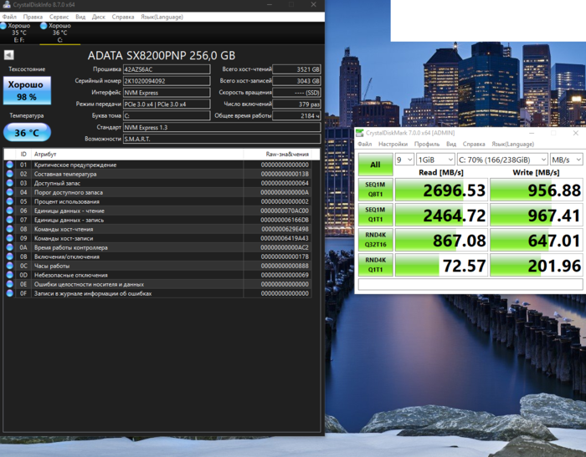Click status circle for 08 Команды хост-чтения
The width and height of the screenshot is (586, 457).
[10, 229]
